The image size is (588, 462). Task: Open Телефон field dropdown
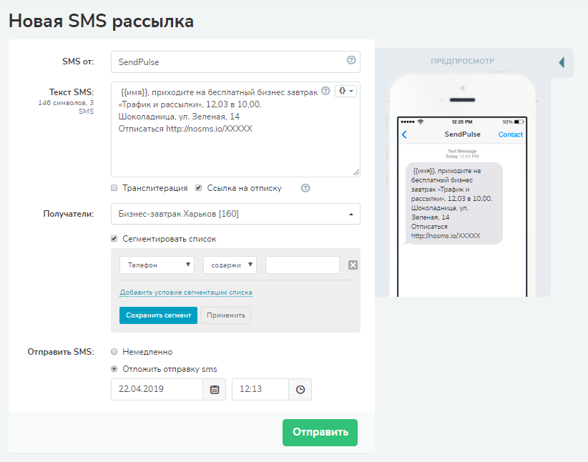pyautogui.click(x=157, y=265)
